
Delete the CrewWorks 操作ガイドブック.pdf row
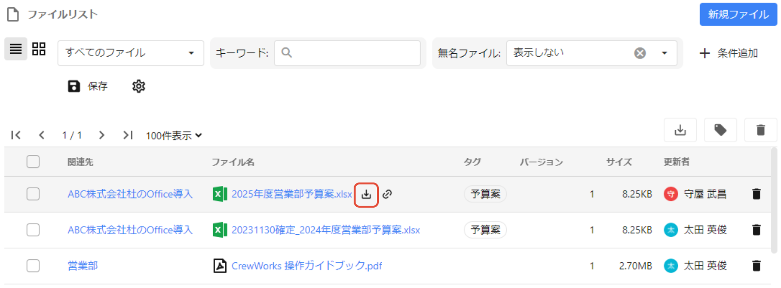756,266
